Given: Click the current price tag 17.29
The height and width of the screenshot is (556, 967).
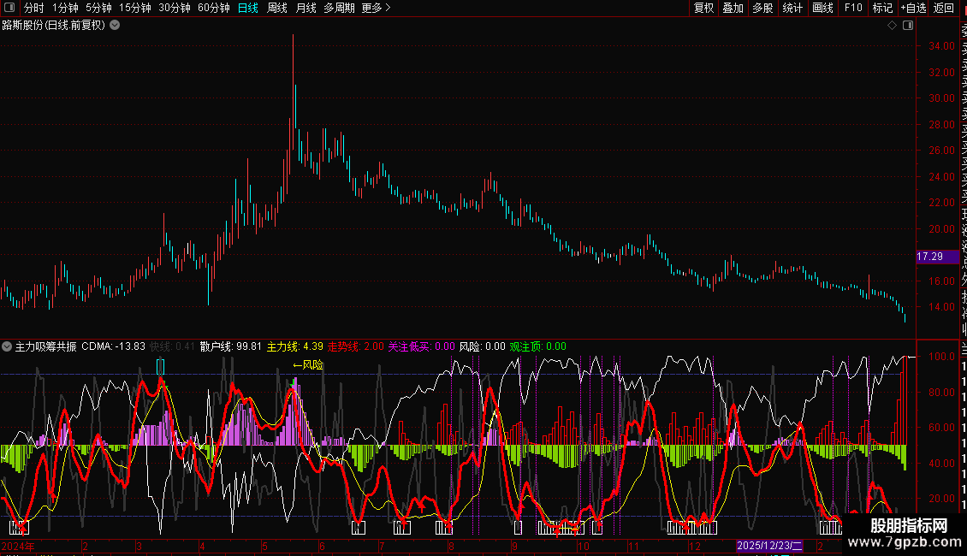Looking at the screenshot, I should 937,257.
